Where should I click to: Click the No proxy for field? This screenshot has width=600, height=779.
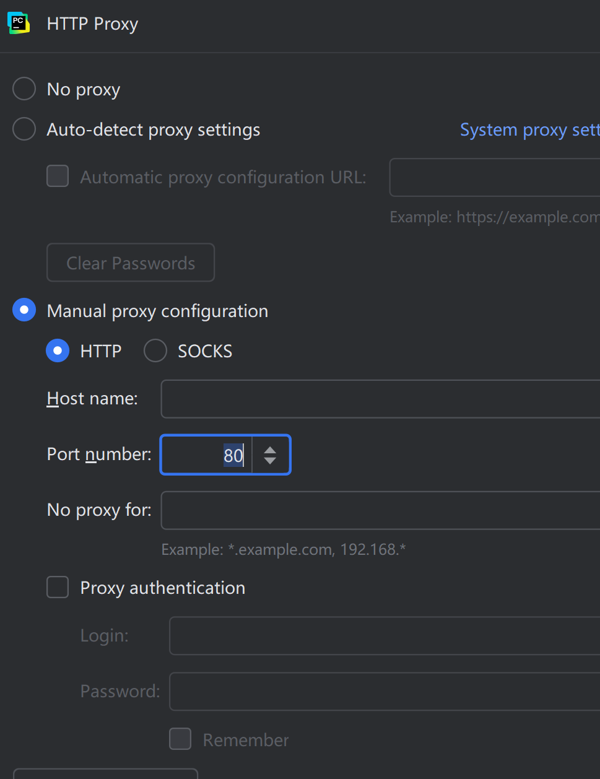click(x=380, y=510)
